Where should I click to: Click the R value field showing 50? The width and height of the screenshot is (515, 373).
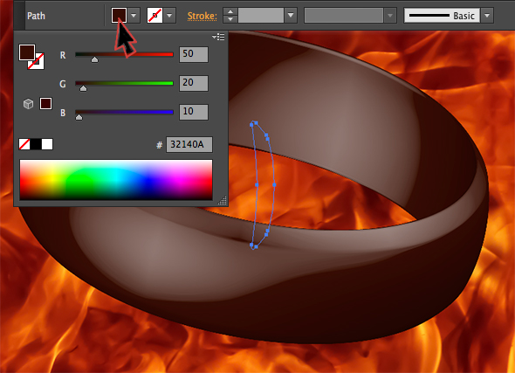(x=194, y=54)
